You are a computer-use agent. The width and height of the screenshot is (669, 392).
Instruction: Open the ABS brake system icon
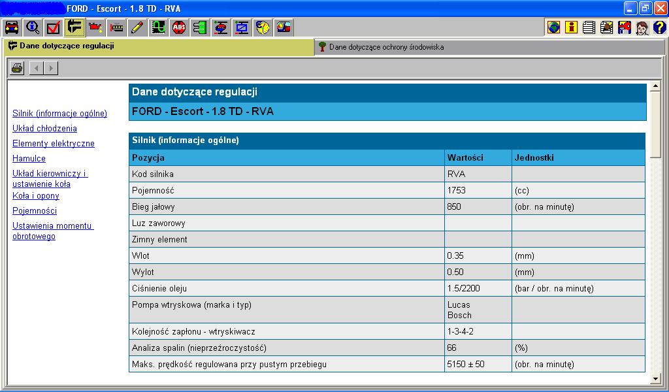179,27
